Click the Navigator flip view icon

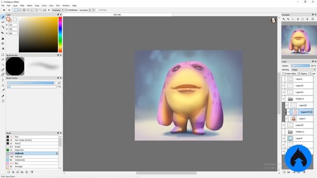[x=313, y=19]
